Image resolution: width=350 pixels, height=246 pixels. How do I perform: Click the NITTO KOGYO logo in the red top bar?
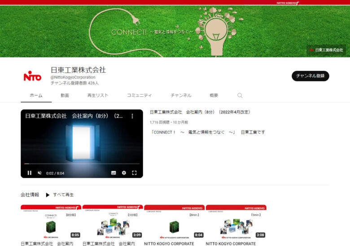tap(288, 3)
